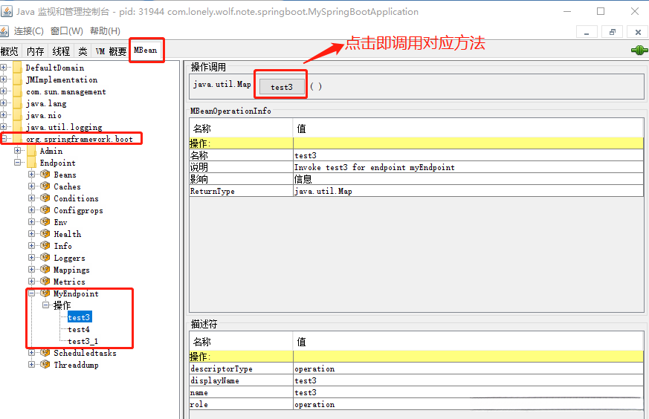
Task: Invoke the test3 operation button
Action: 282,87
